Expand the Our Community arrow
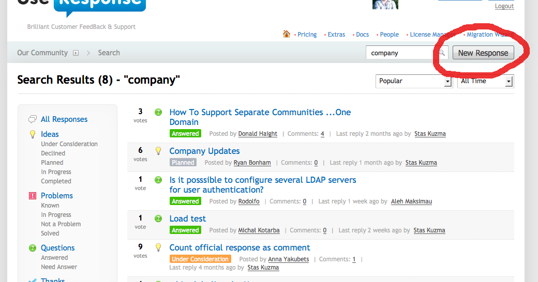This screenshot has height=282, width=538. [x=76, y=53]
